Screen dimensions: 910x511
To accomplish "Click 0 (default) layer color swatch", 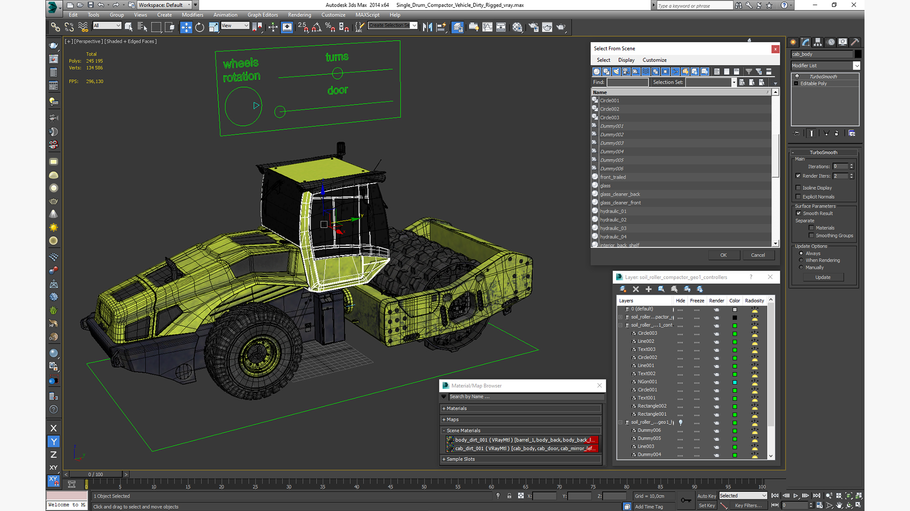I will tap(735, 309).
